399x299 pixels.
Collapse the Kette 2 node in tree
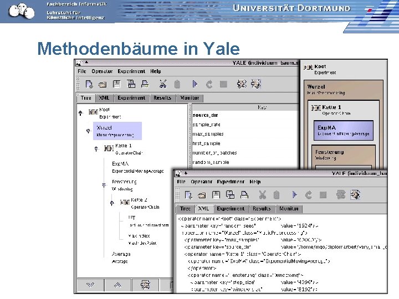click(112, 203)
